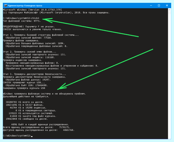Click 'CHKDSK проверяет журнал USN...' line
The width and height of the screenshot is (174, 142).
24,83
